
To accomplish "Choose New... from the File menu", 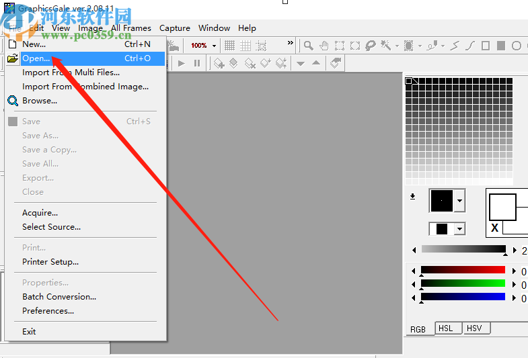I will click(x=85, y=44).
